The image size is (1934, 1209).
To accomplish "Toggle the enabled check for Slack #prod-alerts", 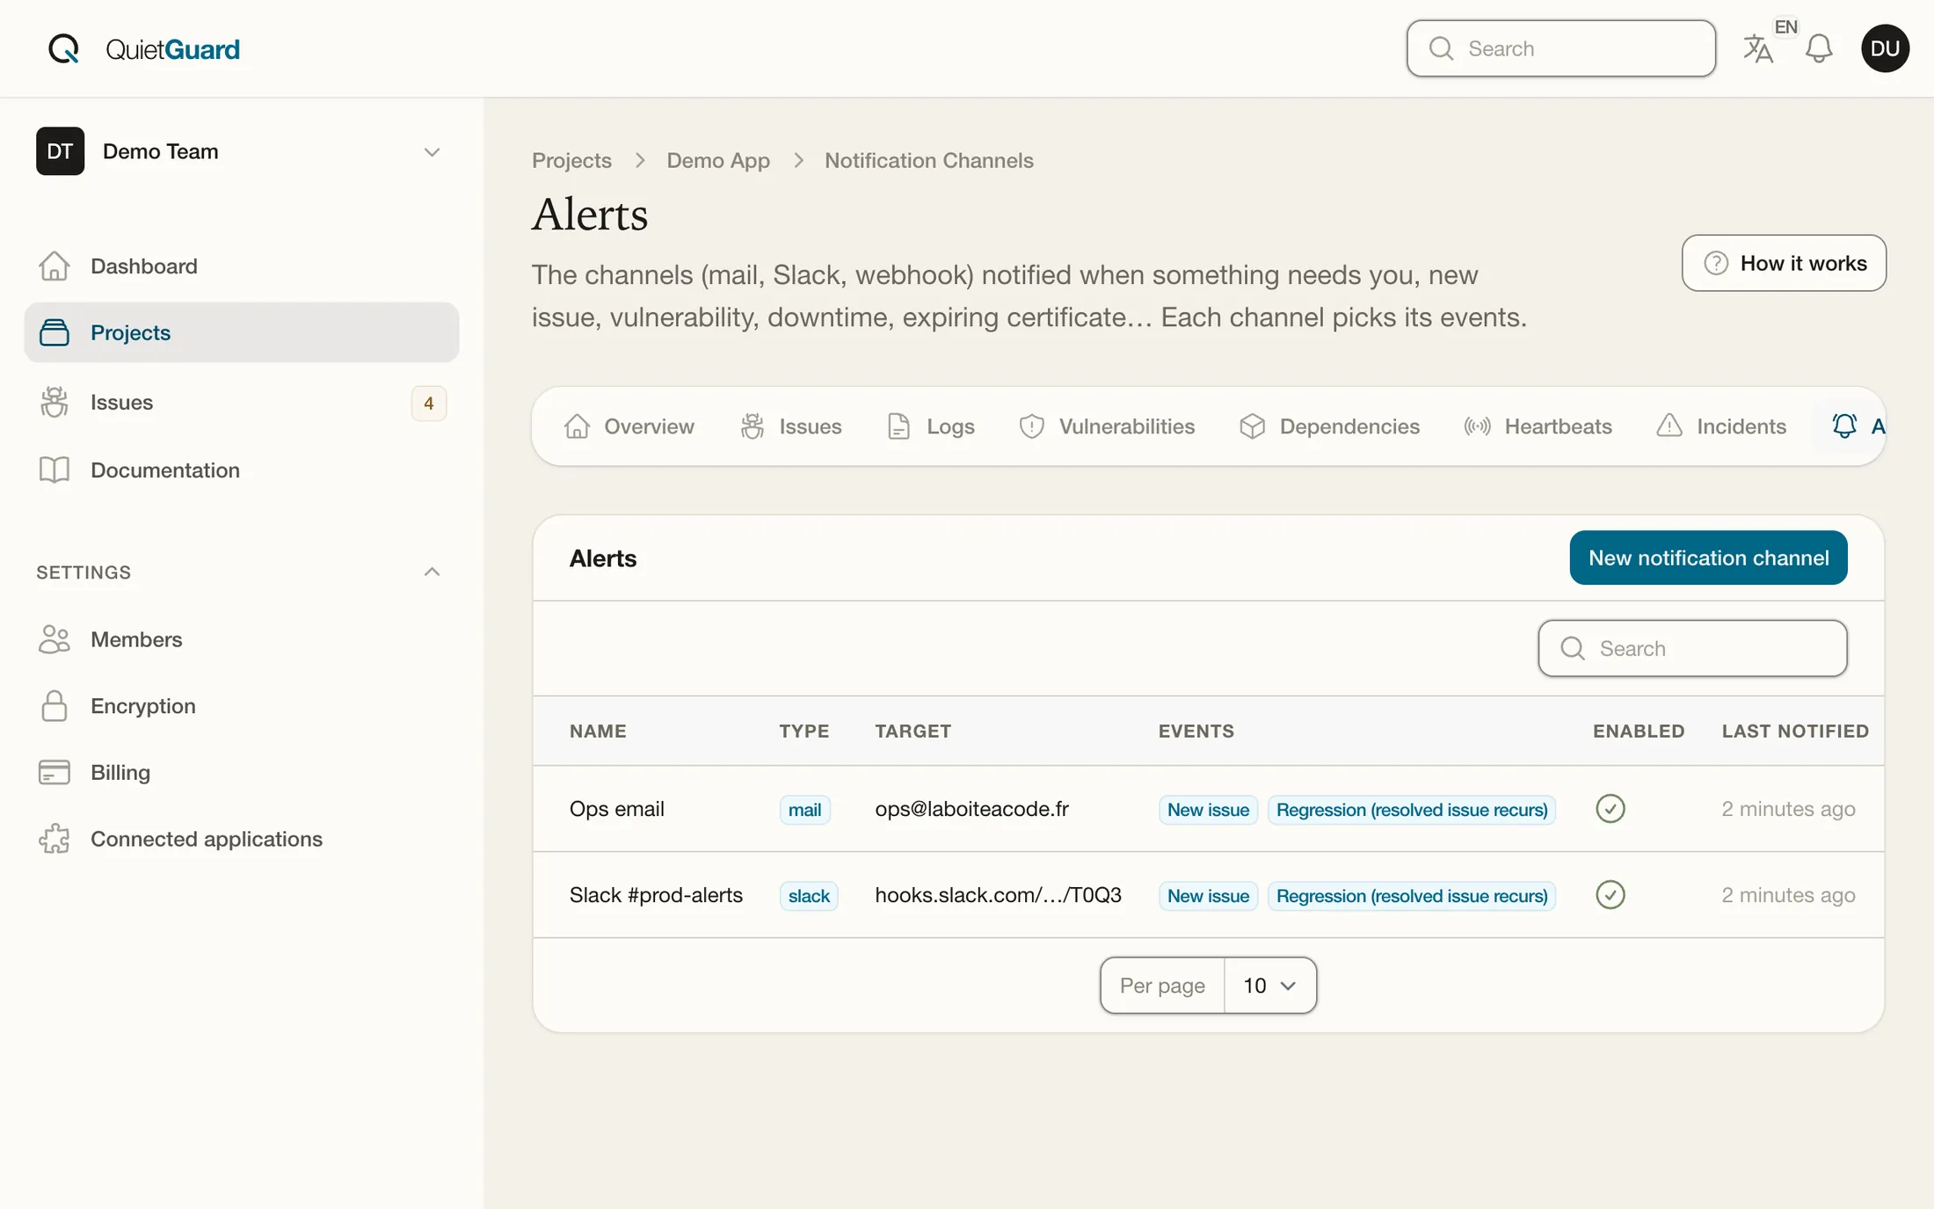I will point(1610,894).
